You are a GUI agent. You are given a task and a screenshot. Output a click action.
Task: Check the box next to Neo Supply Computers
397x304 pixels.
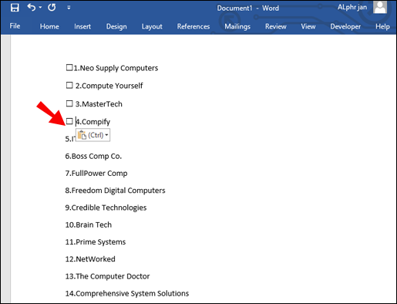(x=69, y=68)
